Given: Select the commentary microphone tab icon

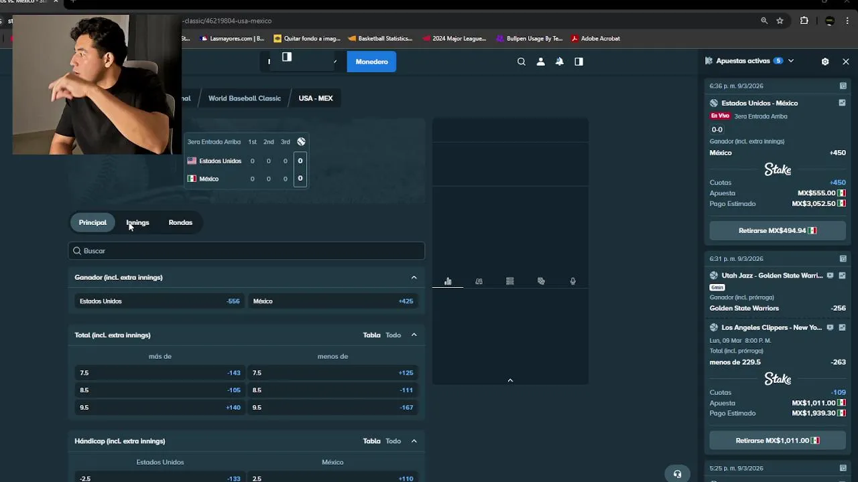Looking at the screenshot, I should [x=572, y=281].
